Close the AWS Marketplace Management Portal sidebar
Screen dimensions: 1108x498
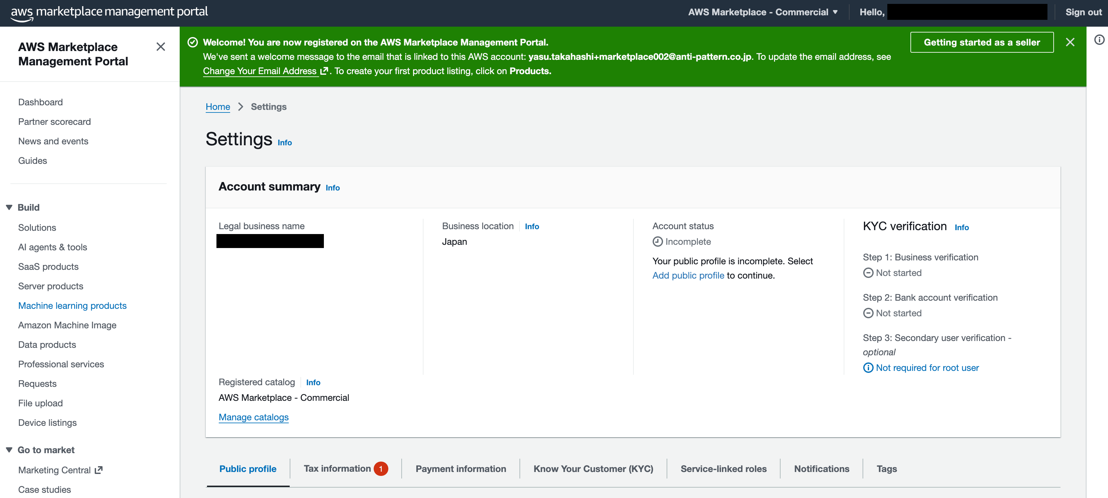pyautogui.click(x=160, y=46)
